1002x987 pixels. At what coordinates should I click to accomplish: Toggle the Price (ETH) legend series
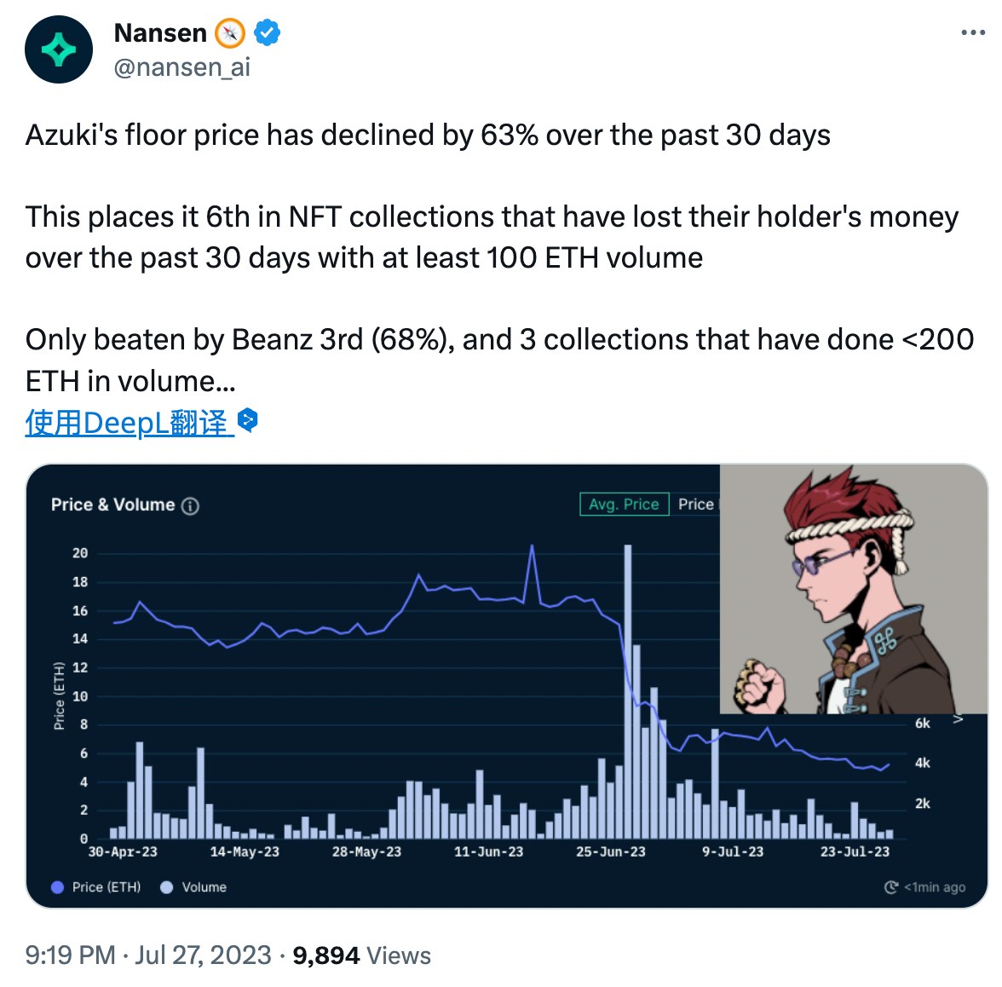96,887
